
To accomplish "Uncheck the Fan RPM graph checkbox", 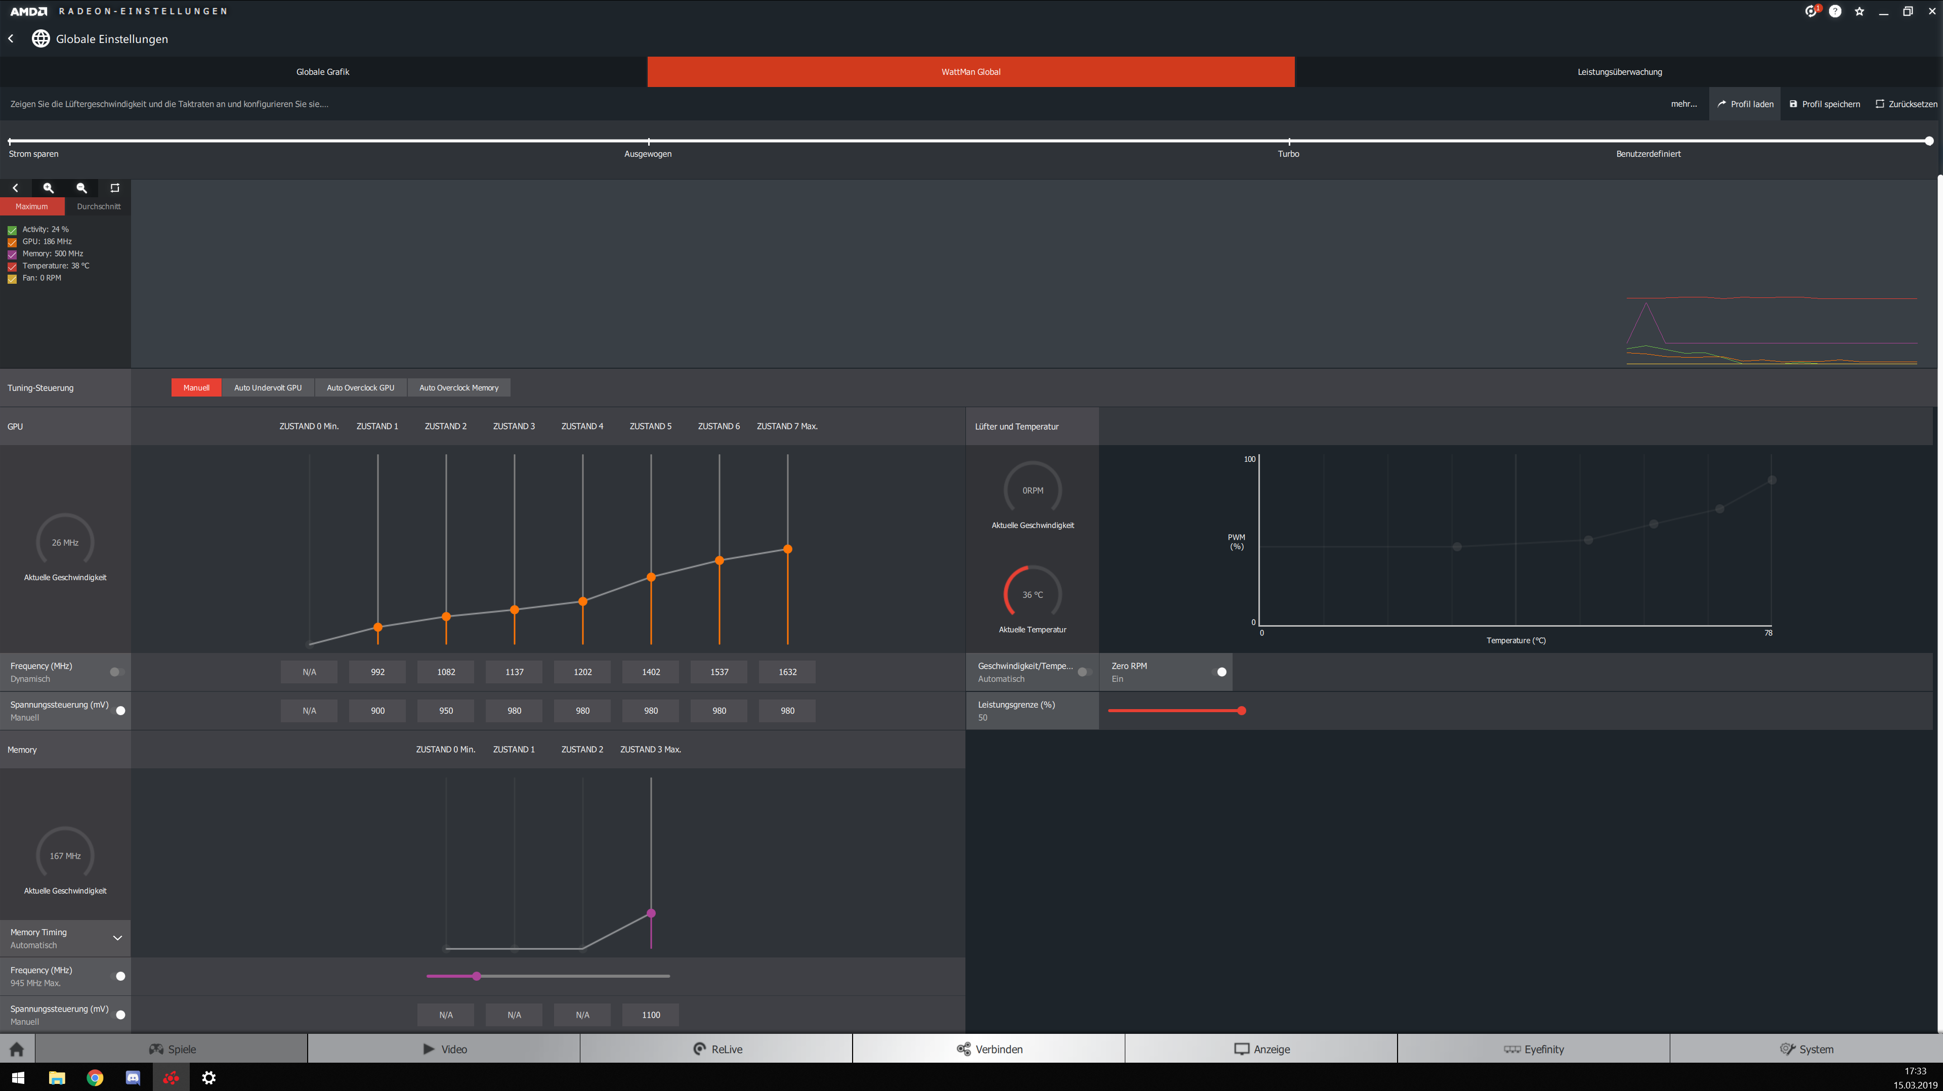I will [12, 278].
